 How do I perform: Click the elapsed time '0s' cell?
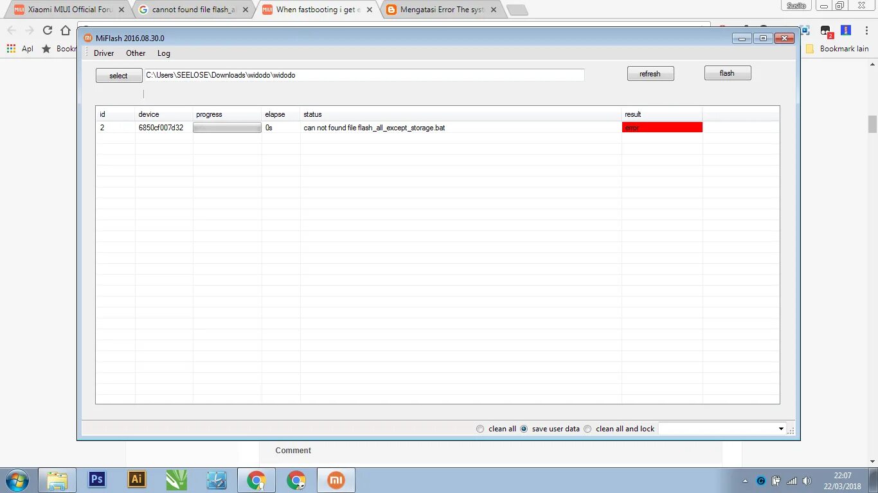[x=269, y=128]
